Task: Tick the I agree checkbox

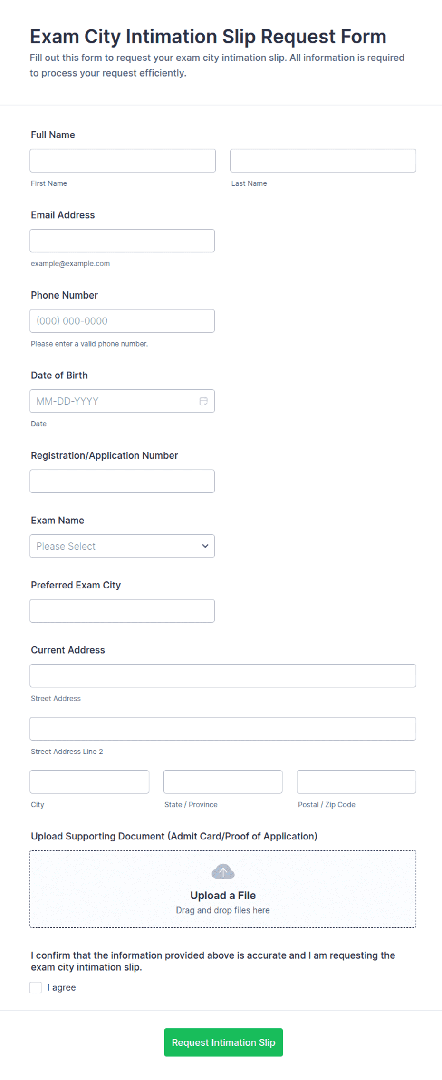Action: click(x=36, y=987)
